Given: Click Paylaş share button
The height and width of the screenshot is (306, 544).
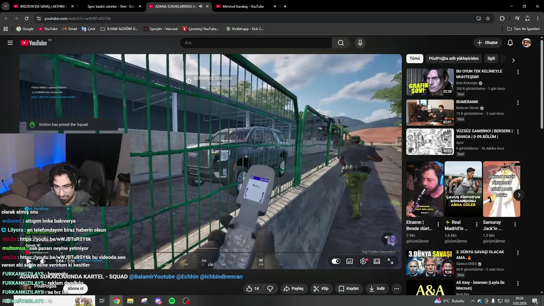Looking at the screenshot, I should [293, 289].
